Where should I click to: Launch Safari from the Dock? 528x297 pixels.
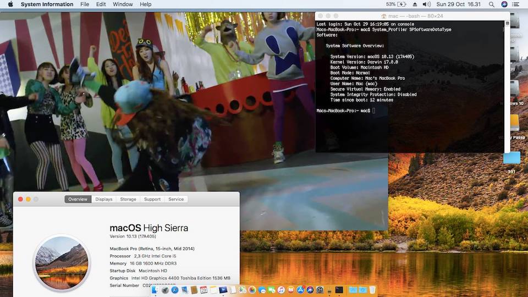click(174, 290)
